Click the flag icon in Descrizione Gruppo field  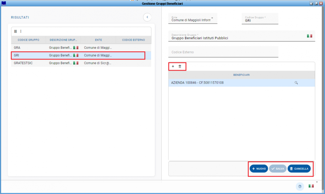(x=309, y=36)
